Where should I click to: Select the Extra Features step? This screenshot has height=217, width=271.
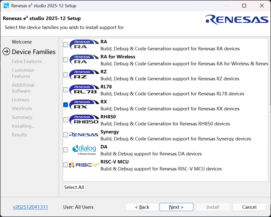pos(27,61)
